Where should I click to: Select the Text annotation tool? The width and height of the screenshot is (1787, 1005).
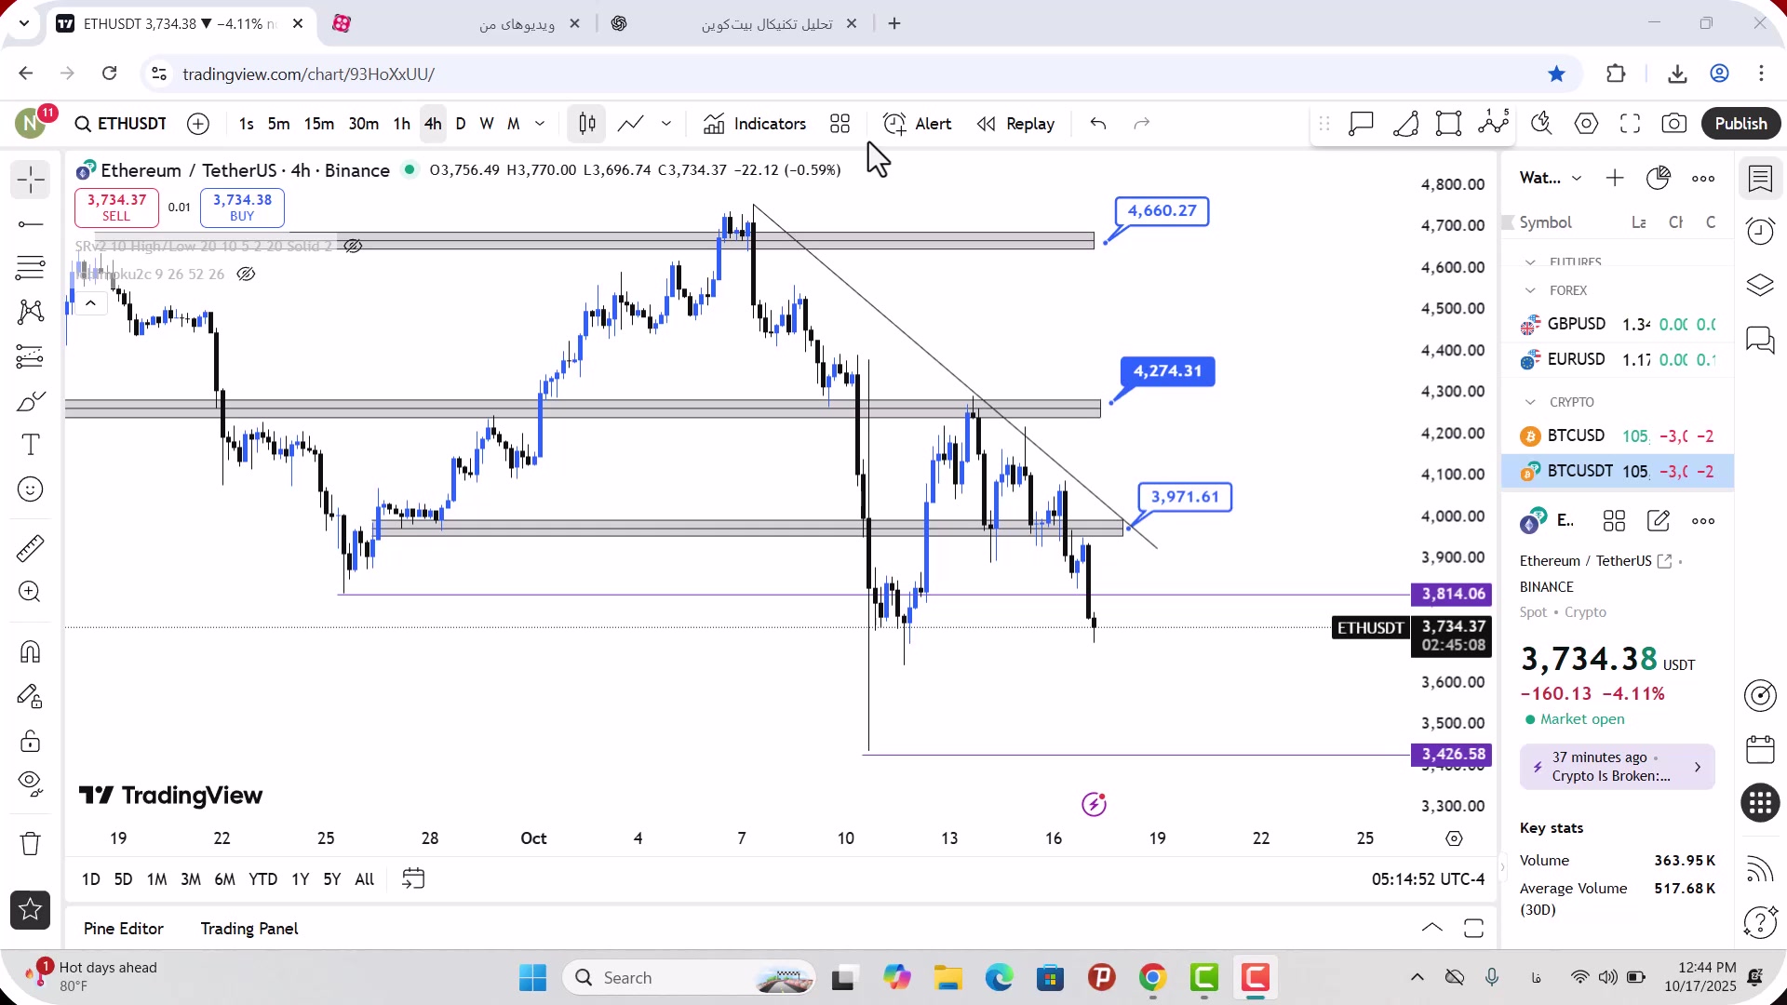pyautogui.click(x=30, y=445)
